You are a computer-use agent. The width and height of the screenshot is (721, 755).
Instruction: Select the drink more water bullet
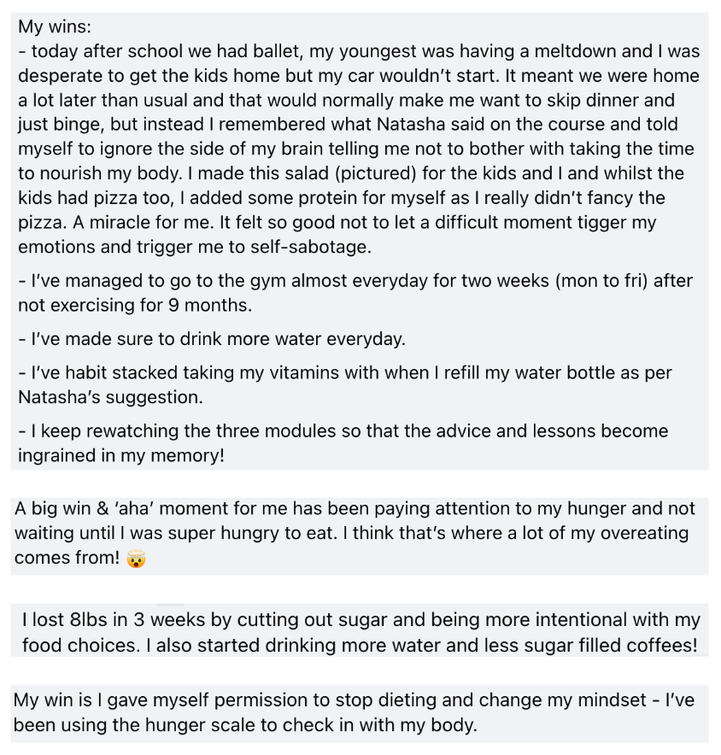(212, 339)
